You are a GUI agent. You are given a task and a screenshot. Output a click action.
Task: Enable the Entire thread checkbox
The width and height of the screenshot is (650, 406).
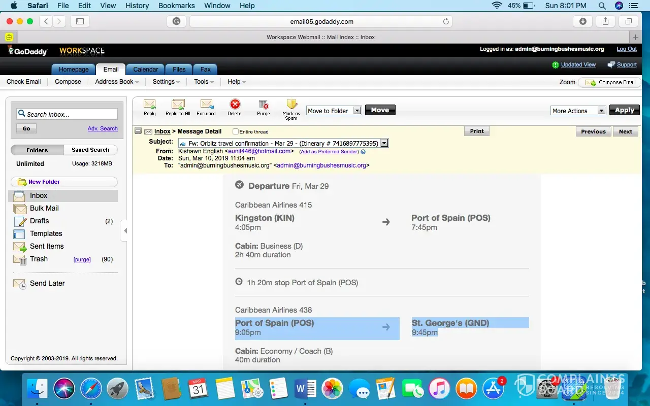click(x=236, y=132)
